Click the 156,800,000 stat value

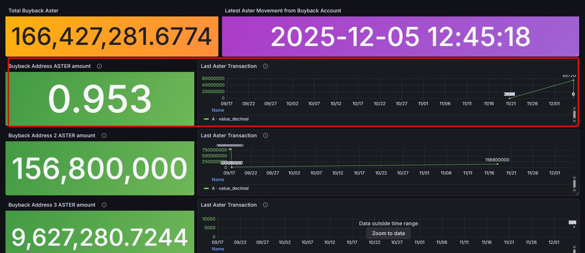click(x=99, y=169)
